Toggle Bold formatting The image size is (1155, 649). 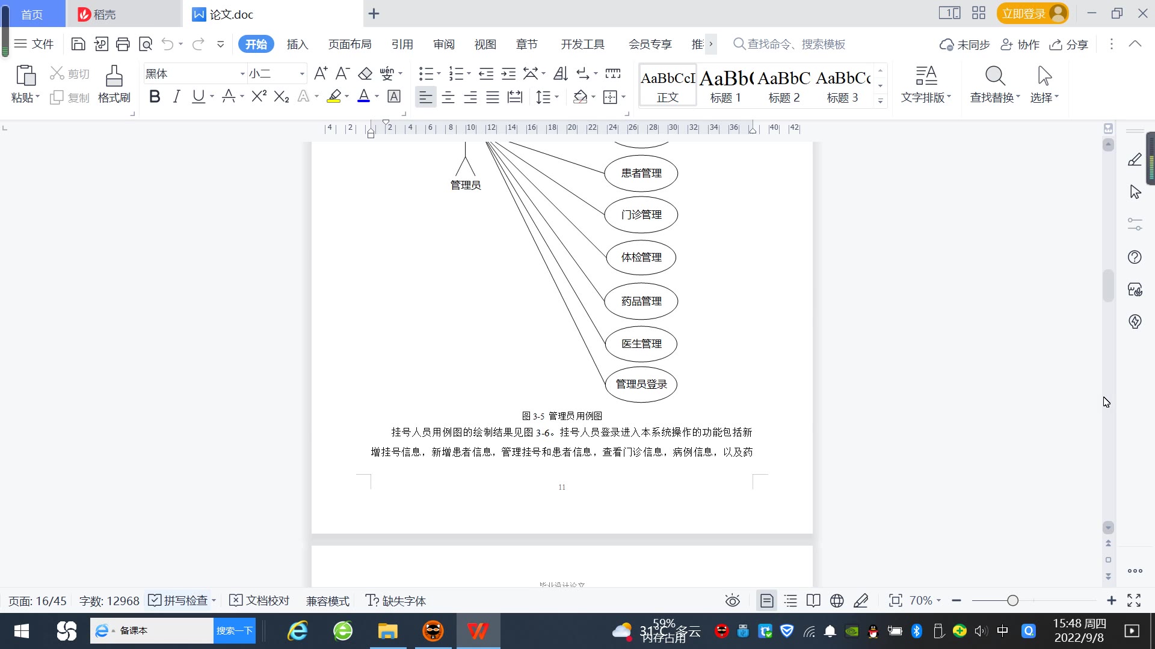coord(155,96)
